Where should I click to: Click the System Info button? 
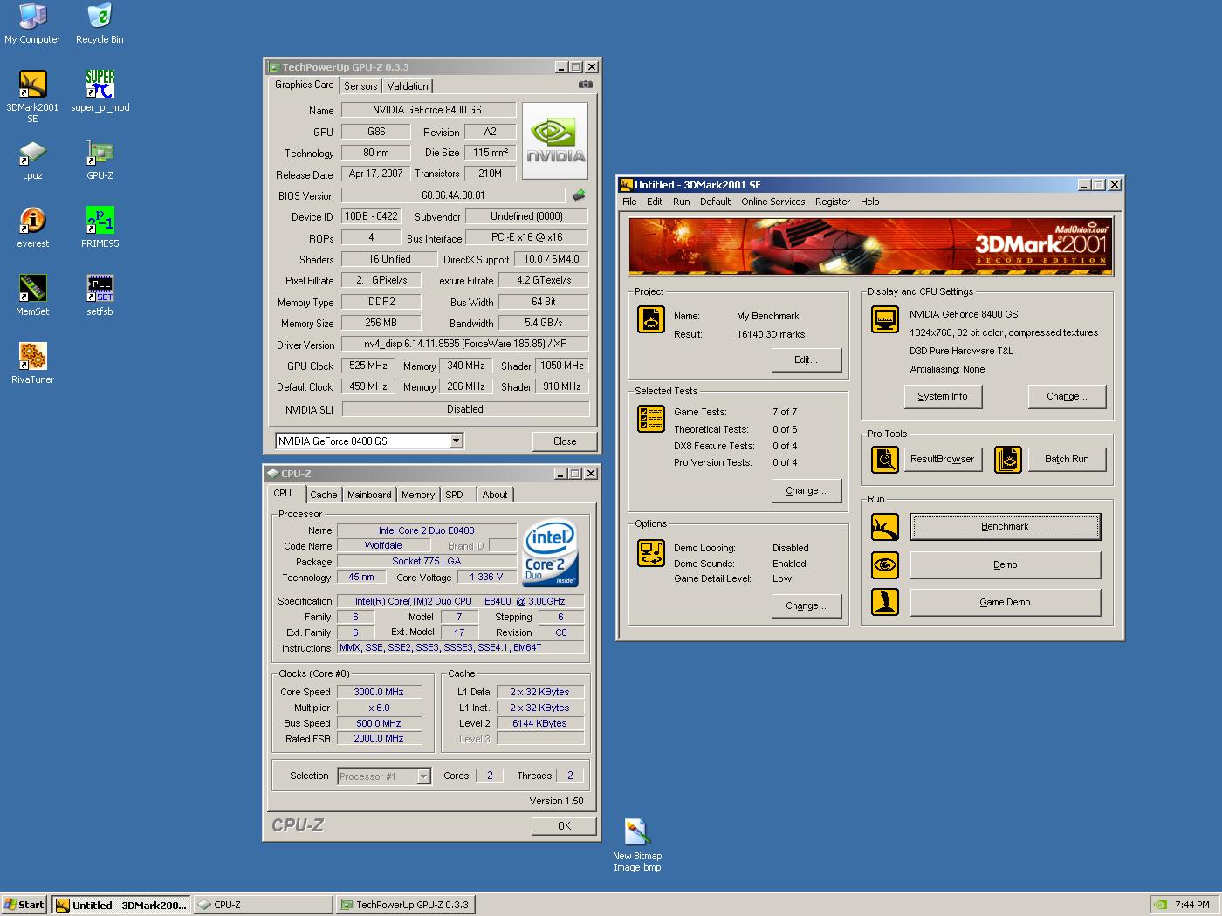(x=943, y=396)
